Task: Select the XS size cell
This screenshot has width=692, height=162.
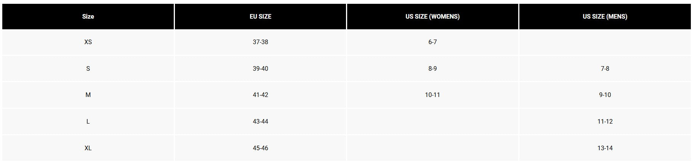Action: 88,42
